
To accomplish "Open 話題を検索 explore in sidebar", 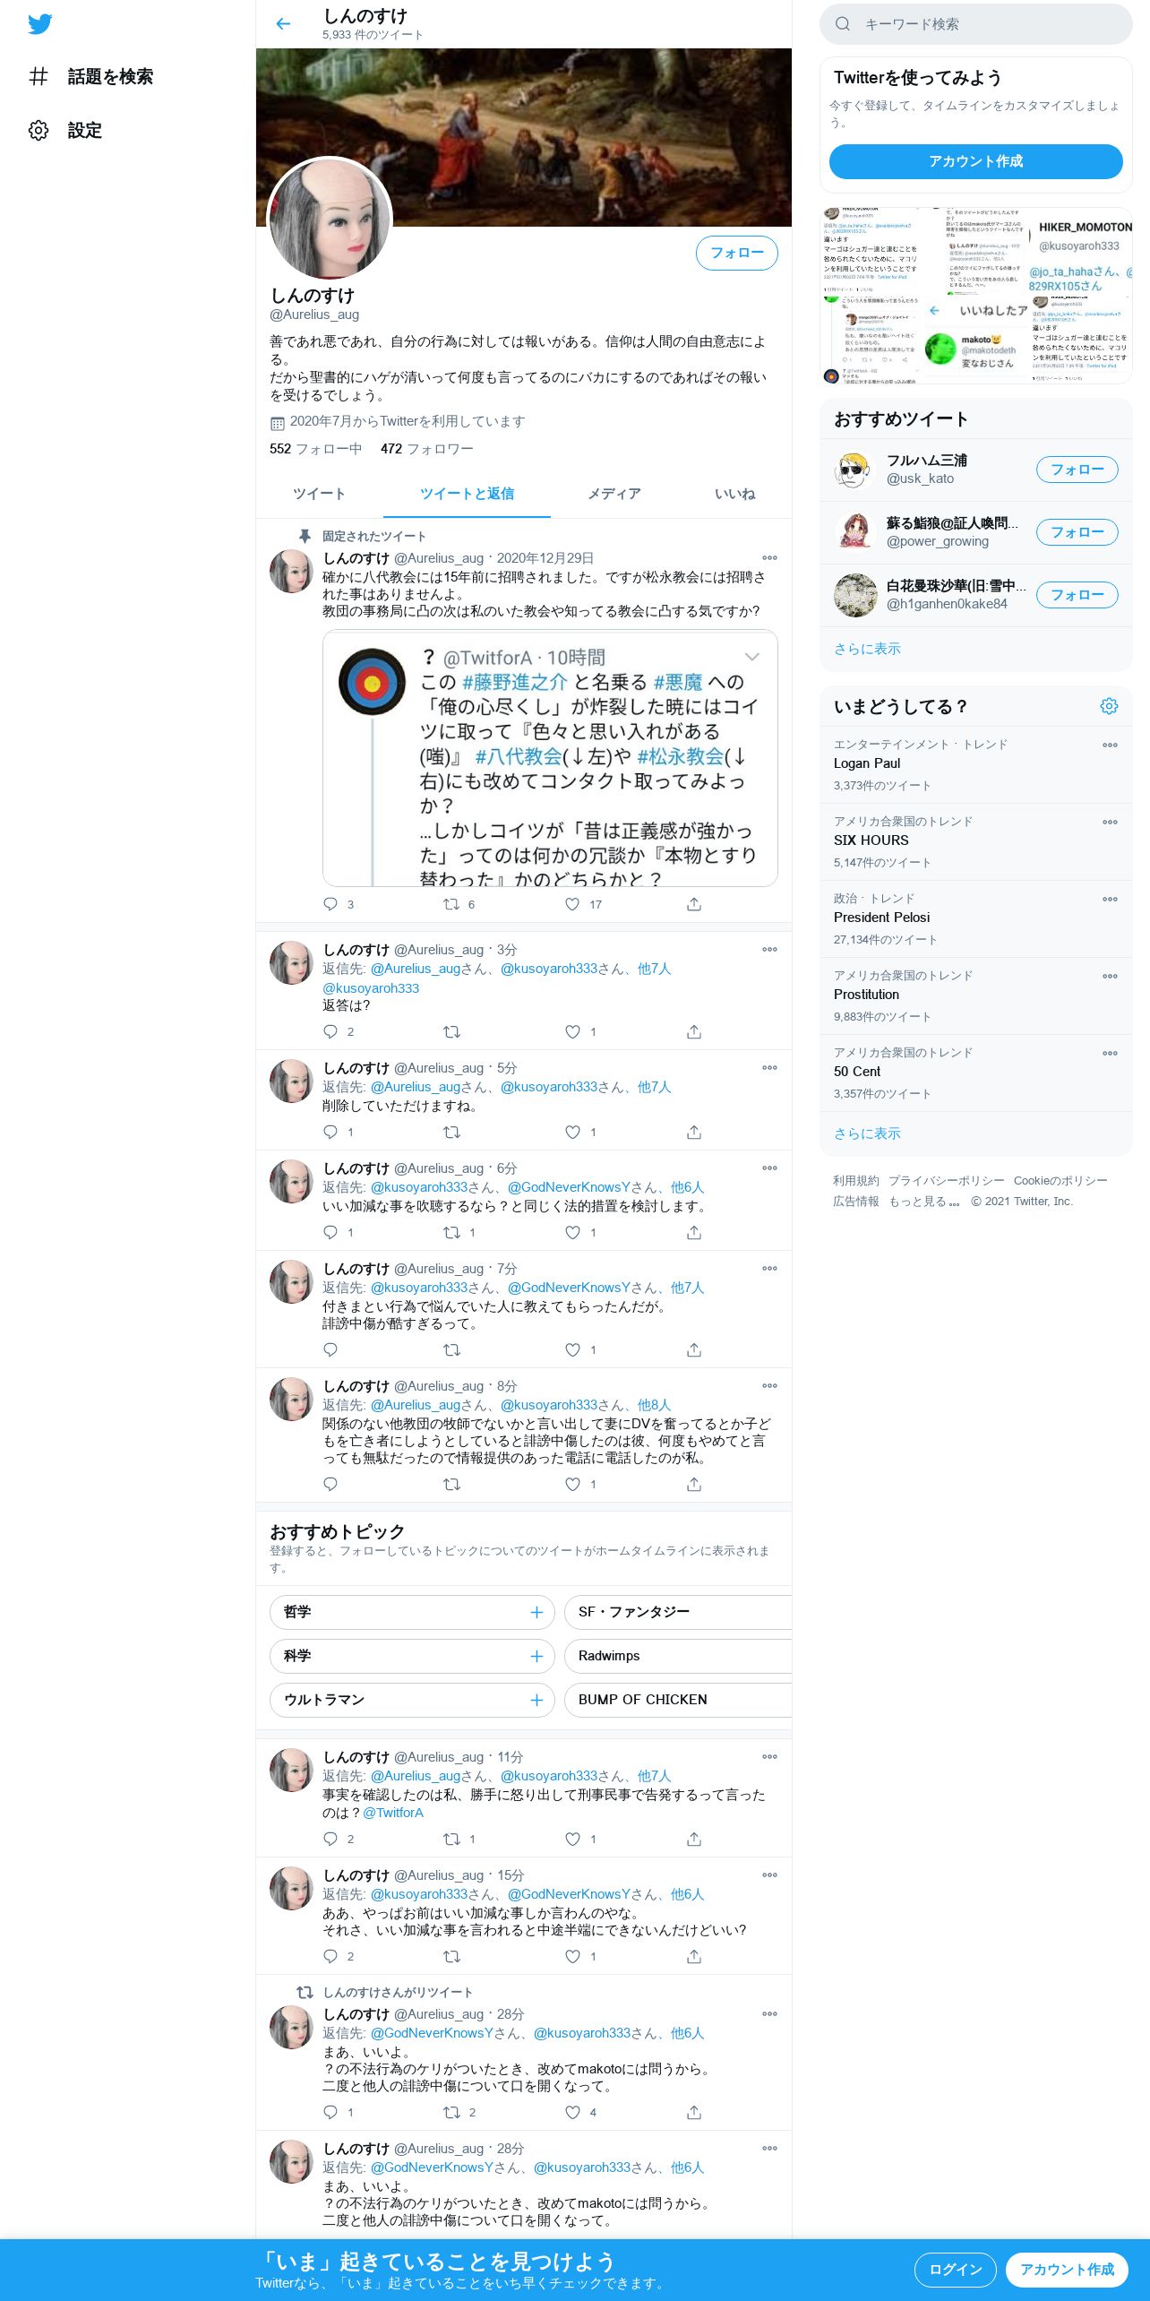I will pos(90,77).
